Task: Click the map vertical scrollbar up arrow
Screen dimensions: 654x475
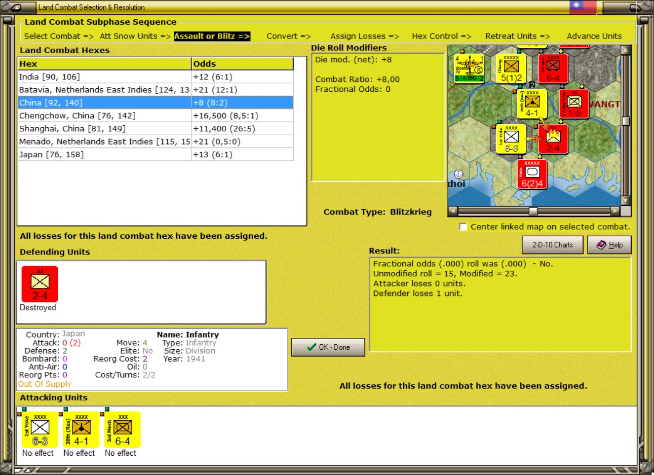Action: (x=626, y=50)
